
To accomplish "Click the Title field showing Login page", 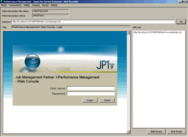I will tap(71, 27).
